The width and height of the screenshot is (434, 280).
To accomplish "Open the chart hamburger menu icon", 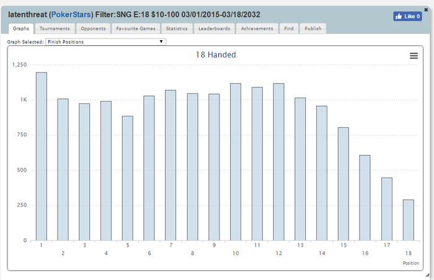I will coord(414,56).
